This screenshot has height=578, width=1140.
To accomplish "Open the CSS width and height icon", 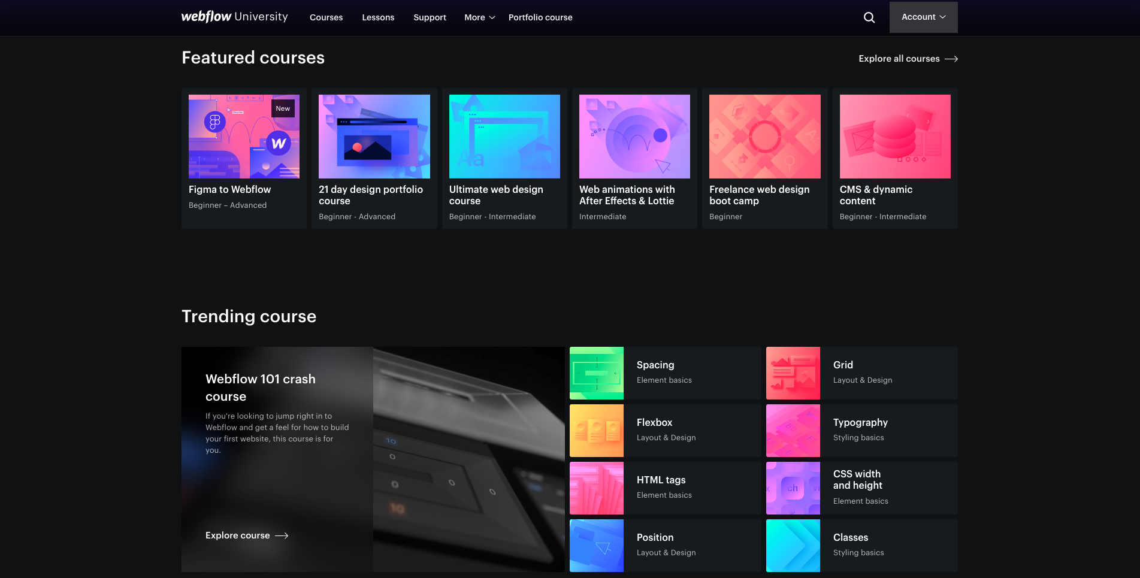I will [793, 488].
